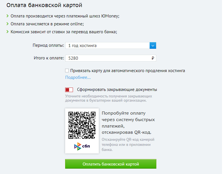Click the 'Итого к оплате' amount field
The image size is (224, 174).
pos(111,58)
